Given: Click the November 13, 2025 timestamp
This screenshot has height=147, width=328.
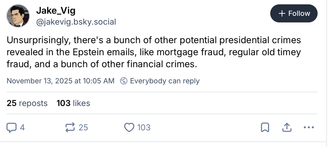Looking at the screenshot, I should (x=61, y=81).
